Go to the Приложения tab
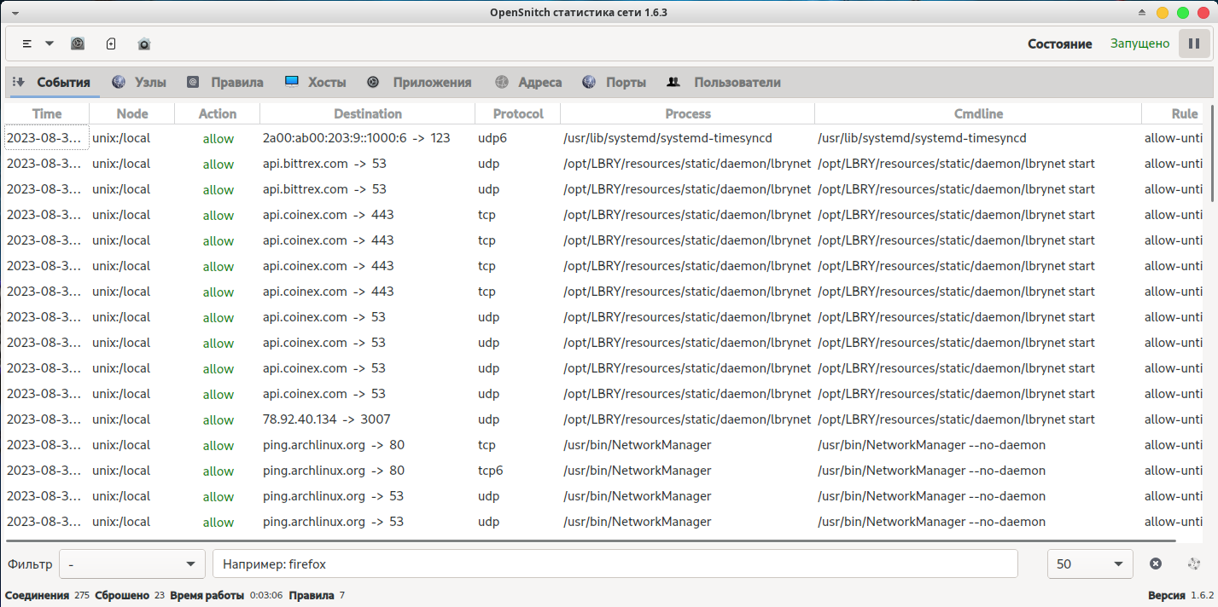Viewport: 1218px width, 607px height. (419, 83)
